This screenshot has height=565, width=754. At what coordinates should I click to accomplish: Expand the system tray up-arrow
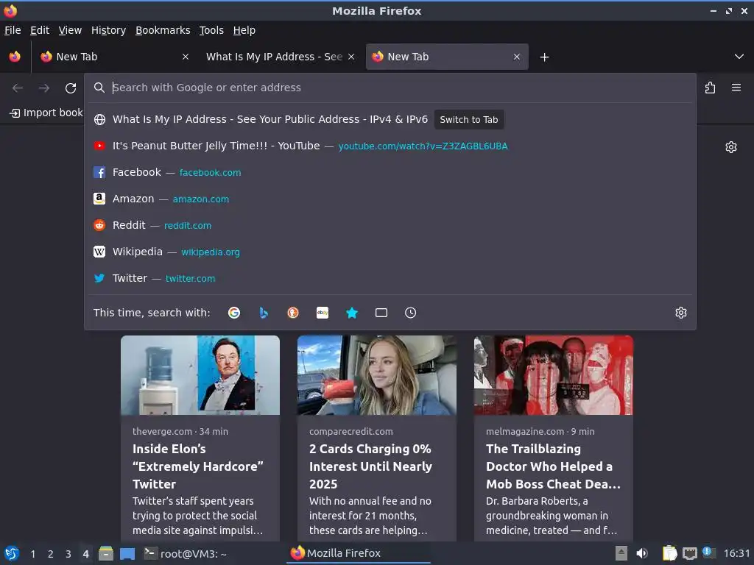(621, 553)
